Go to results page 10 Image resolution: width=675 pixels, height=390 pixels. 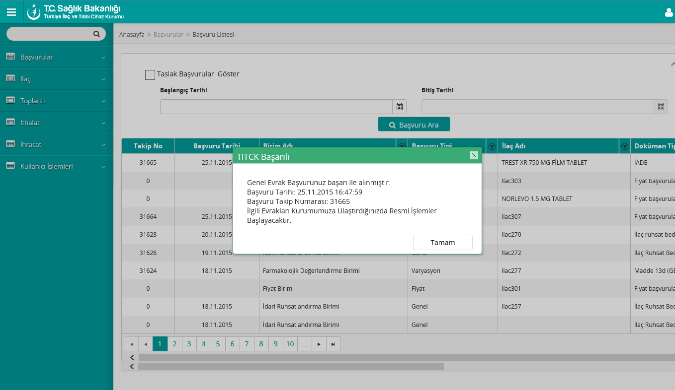pos(290,344)
